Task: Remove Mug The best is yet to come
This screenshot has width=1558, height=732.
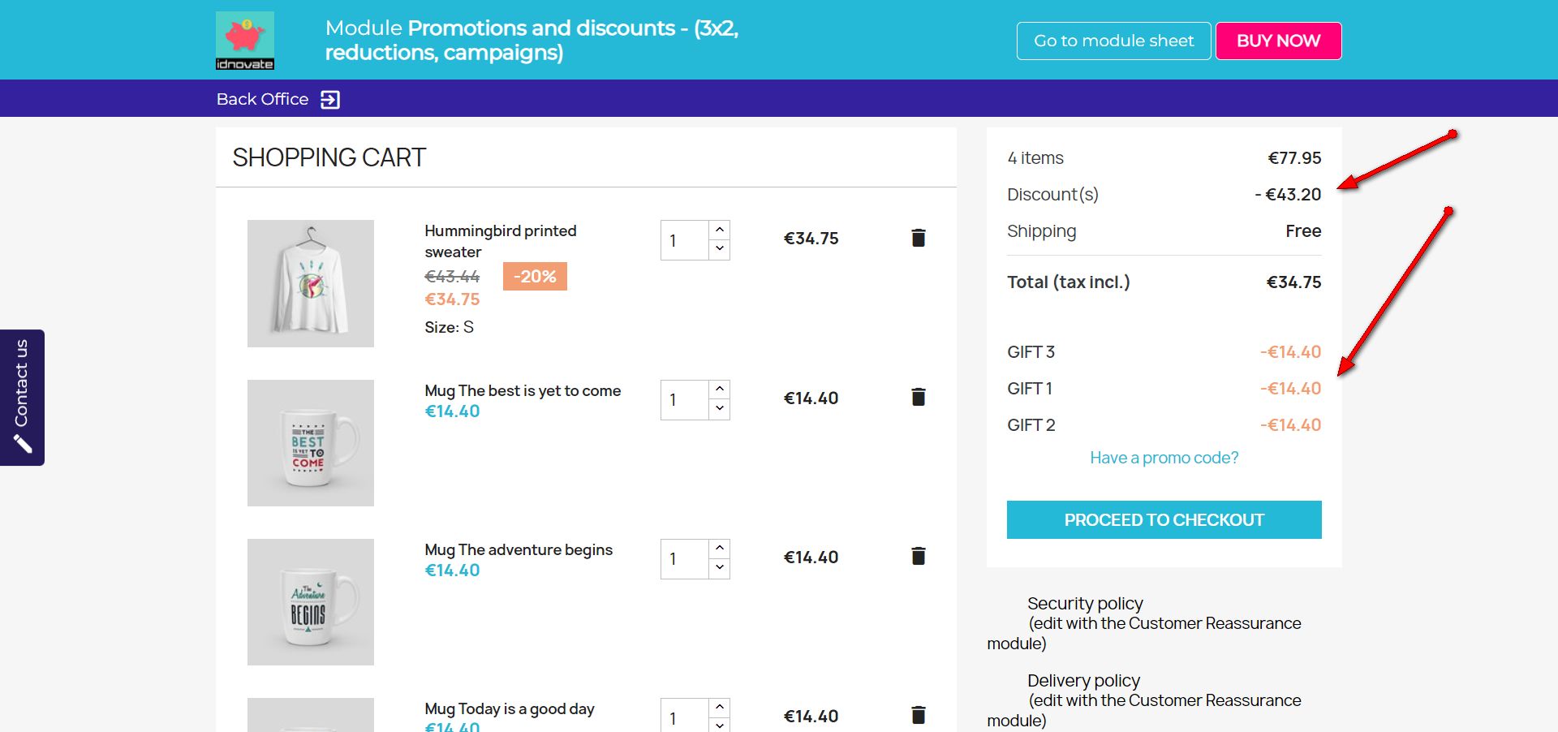Action: click(x=918, y=397)
